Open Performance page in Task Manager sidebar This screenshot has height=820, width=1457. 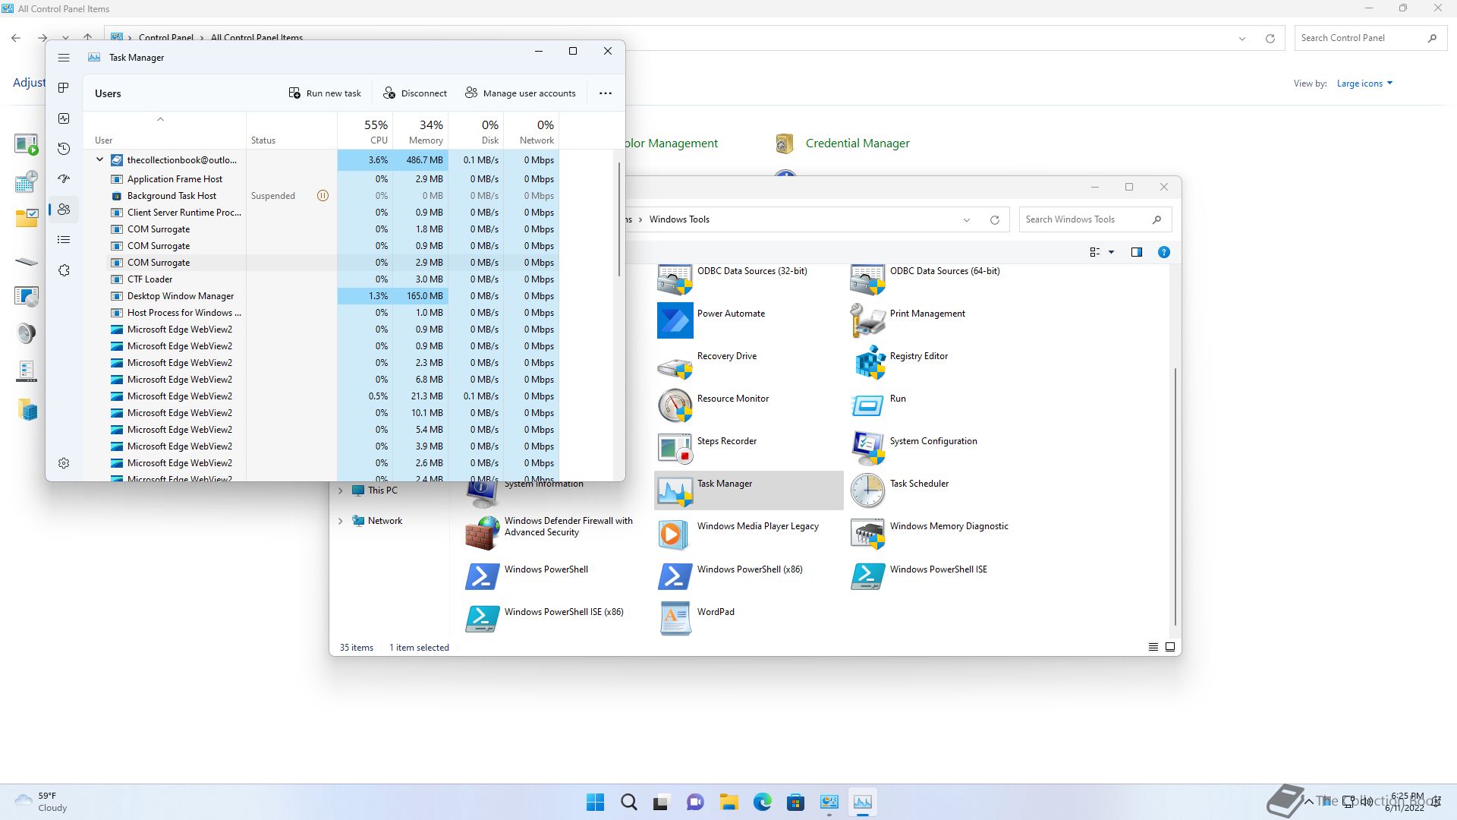point(64,118)
